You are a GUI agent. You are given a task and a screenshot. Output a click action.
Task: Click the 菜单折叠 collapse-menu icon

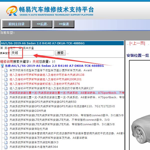pos(20,48)
